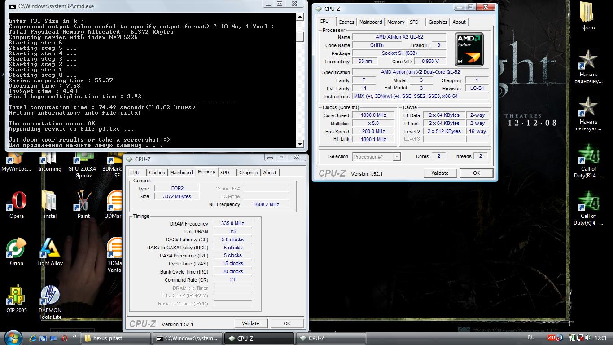The height and width of the screenshot is (345, 613).
Task: Click the FSB:DRAM value 3:5
Action: pos(232,231)
